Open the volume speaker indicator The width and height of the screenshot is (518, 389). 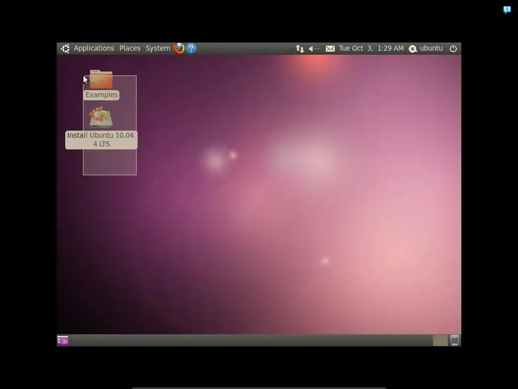314,49
